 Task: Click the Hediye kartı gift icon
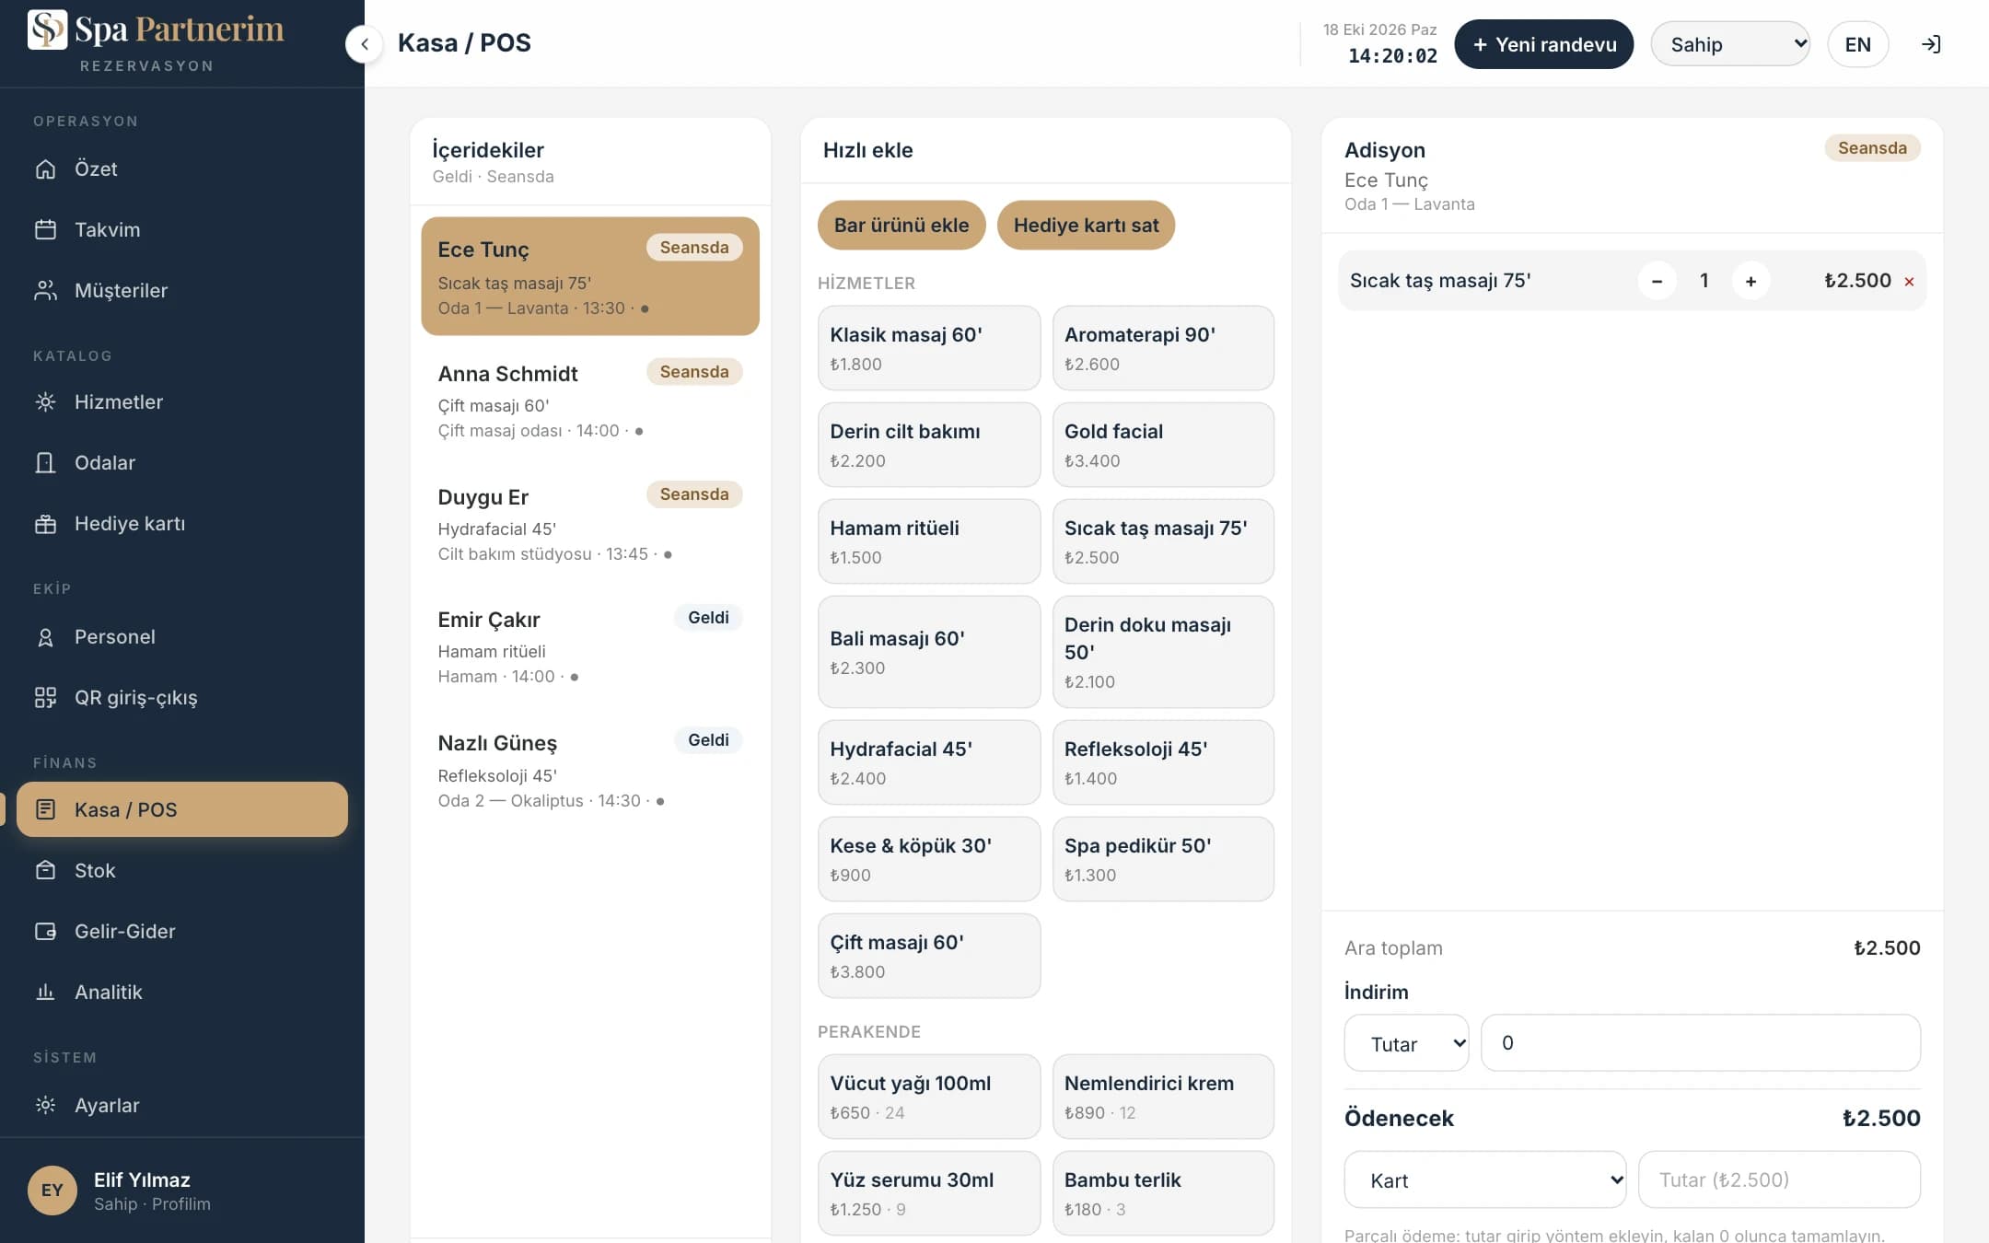45,523
